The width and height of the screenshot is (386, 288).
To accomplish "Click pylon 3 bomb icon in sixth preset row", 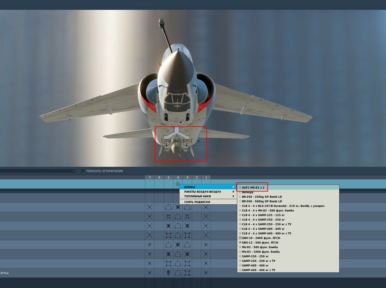I will click(187, 254).
